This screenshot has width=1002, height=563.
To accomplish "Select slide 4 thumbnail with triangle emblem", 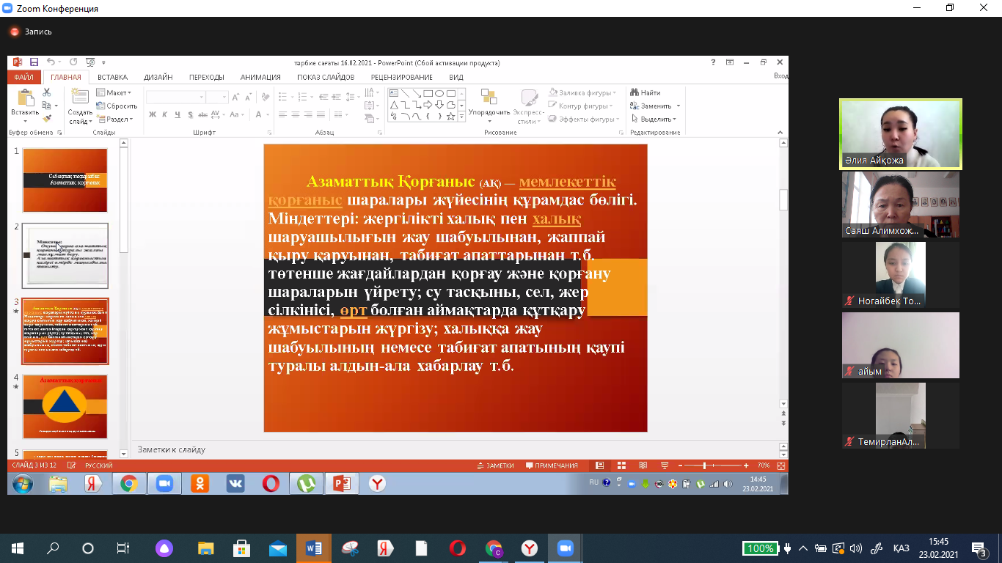I will click(65, 407).
